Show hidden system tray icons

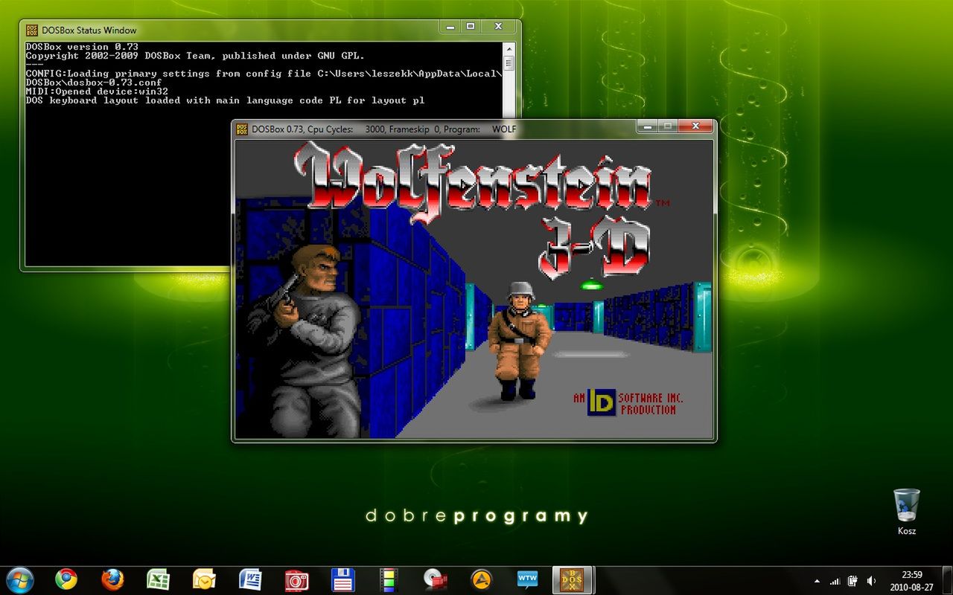[x=817, y=581]
